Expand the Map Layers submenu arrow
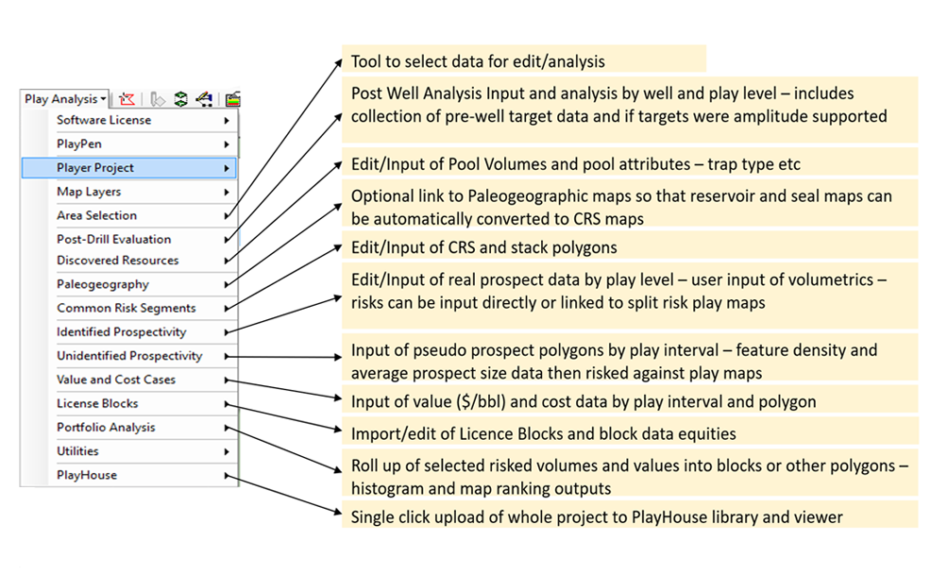 click(x=226, y=193)
